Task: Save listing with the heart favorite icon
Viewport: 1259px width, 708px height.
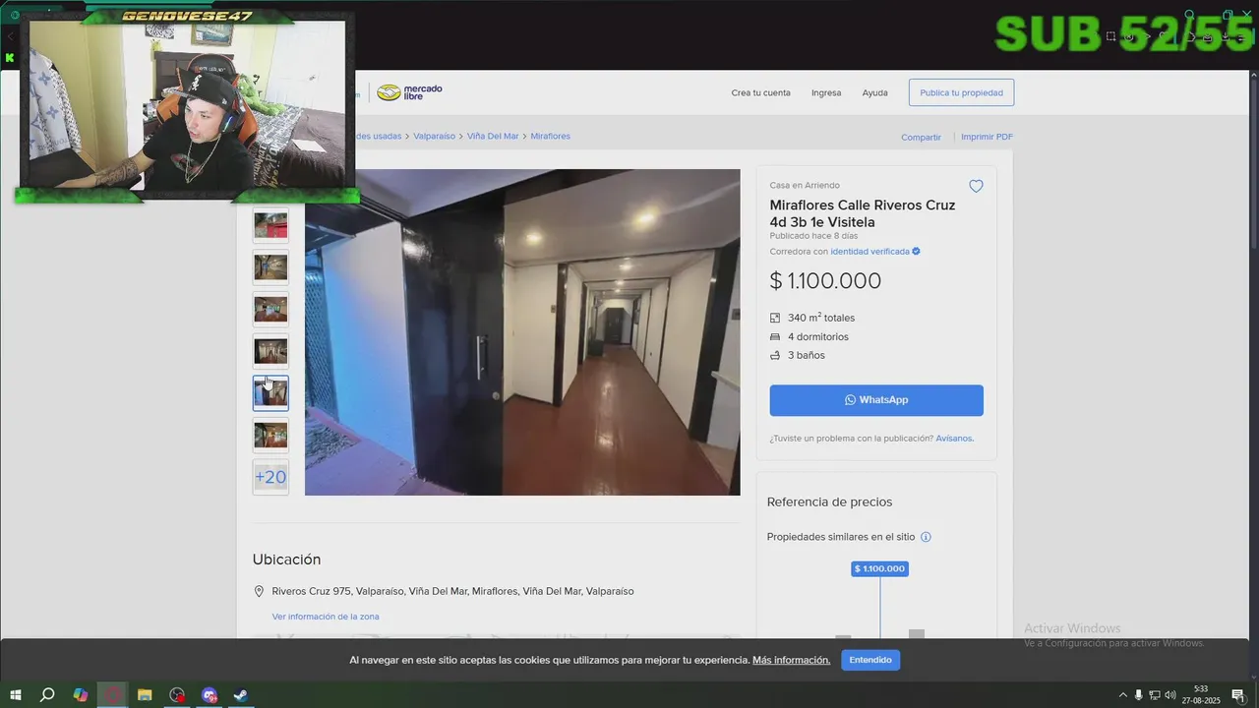Action: pyautogui.click(x=976, y=186)
